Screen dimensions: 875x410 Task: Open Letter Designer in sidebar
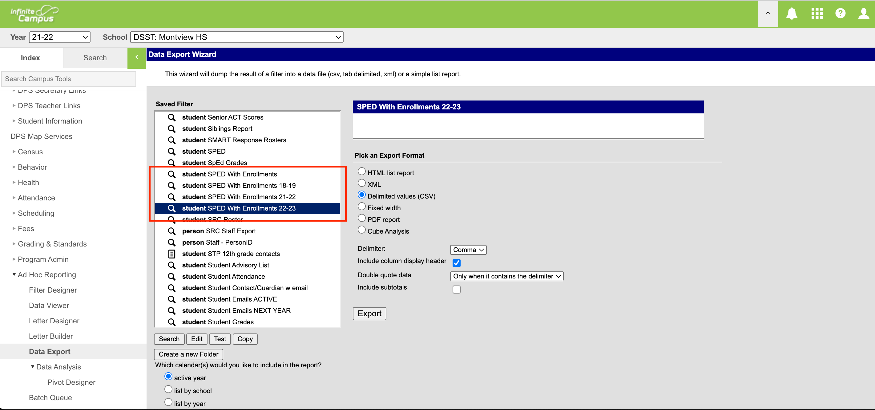point(54,321)
